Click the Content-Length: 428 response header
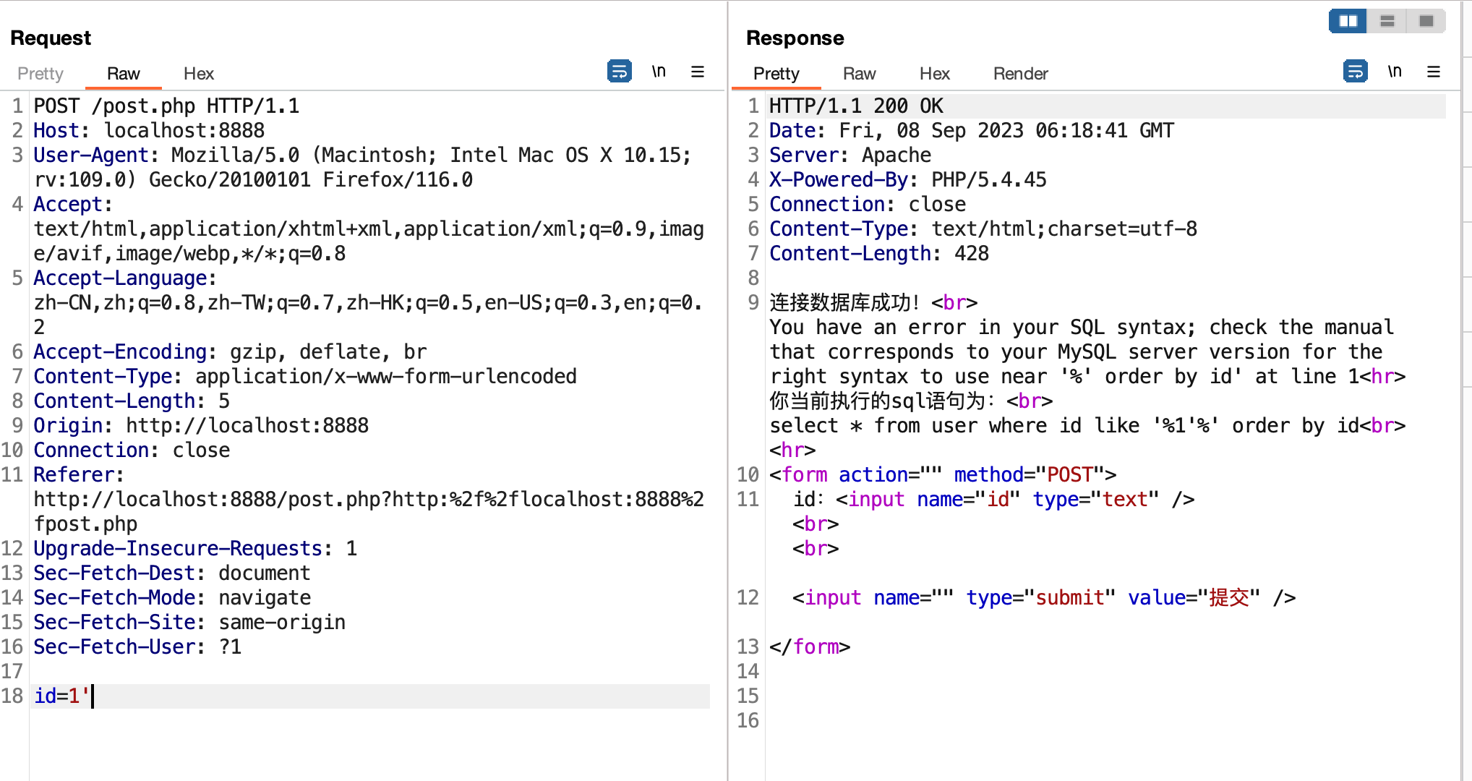This screenshot has height=781, width=1472. pos(879,254)
